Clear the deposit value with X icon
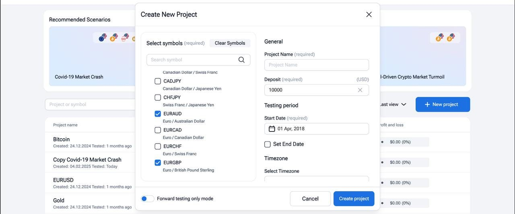The width and height of the screenshot is (515, 214). click(x=360, y=90)
